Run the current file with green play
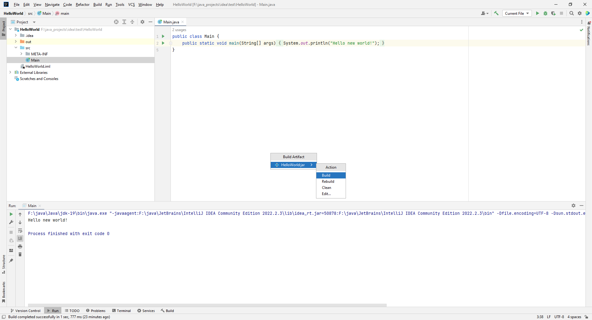 coord(537,13)
